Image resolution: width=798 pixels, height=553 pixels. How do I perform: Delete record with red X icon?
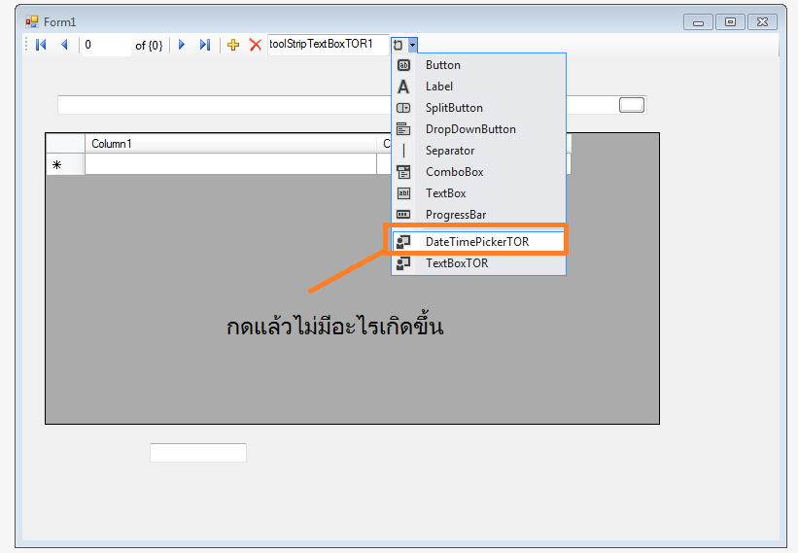click(x=256, y=45)
